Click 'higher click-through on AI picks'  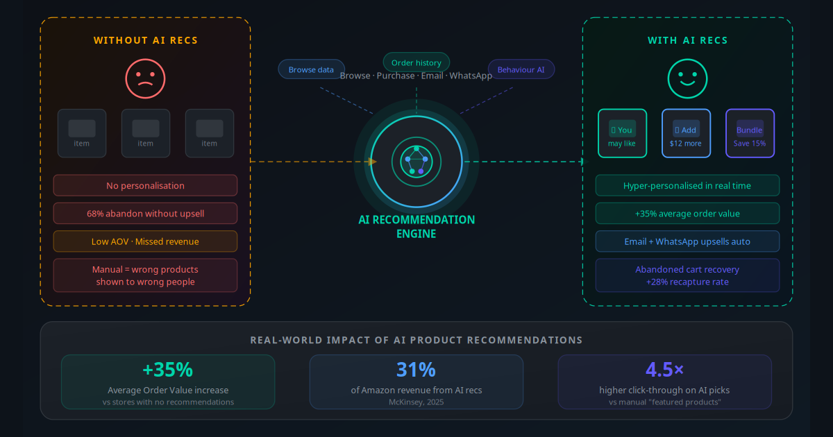tap(664, 390)
